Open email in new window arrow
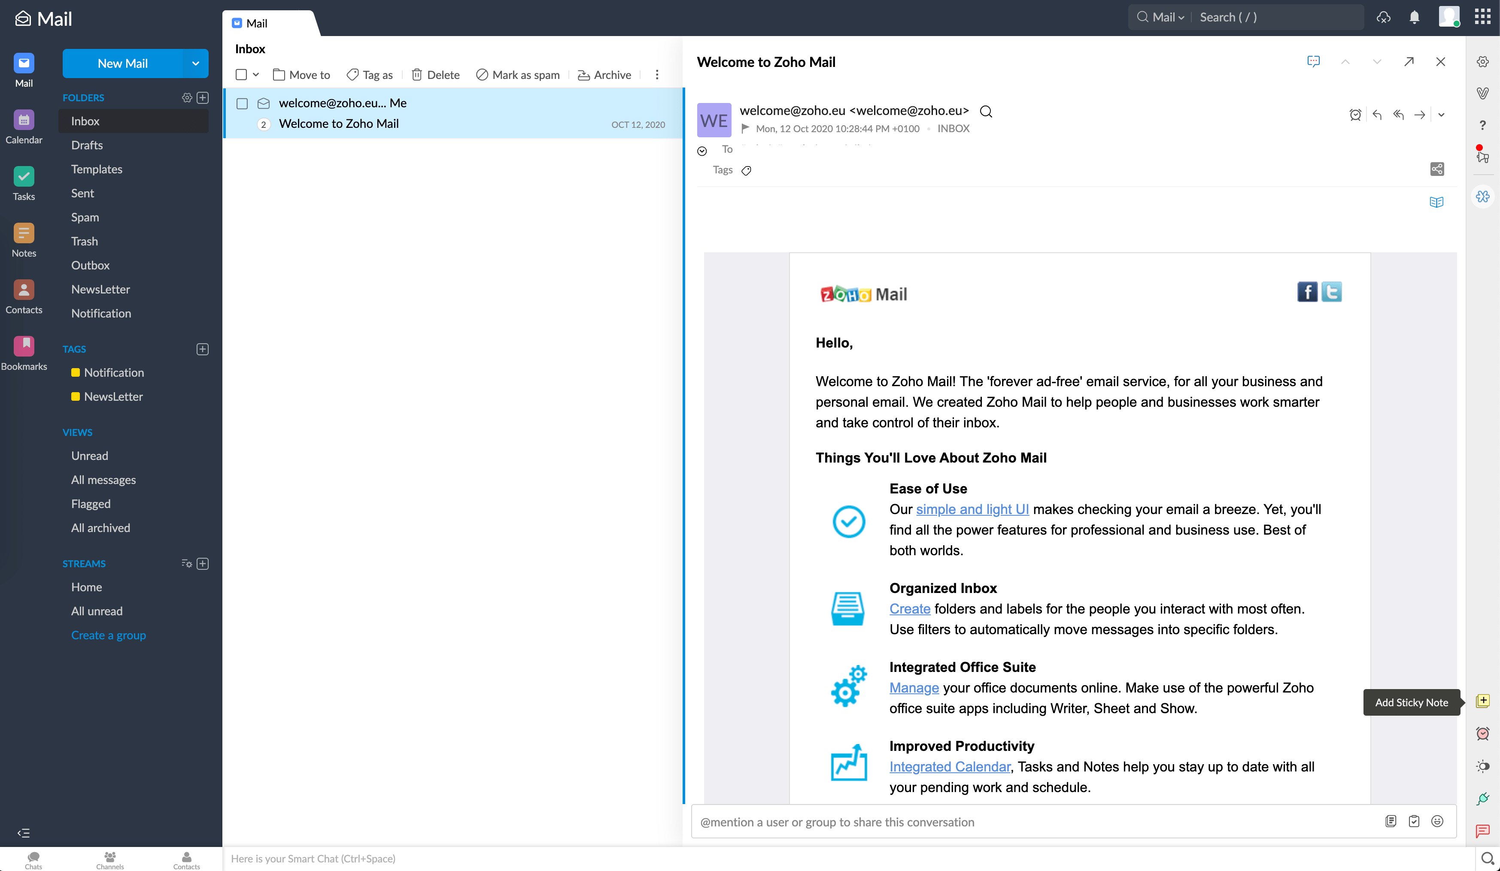Viewport: 1500px width, 871px height. 1409,62
